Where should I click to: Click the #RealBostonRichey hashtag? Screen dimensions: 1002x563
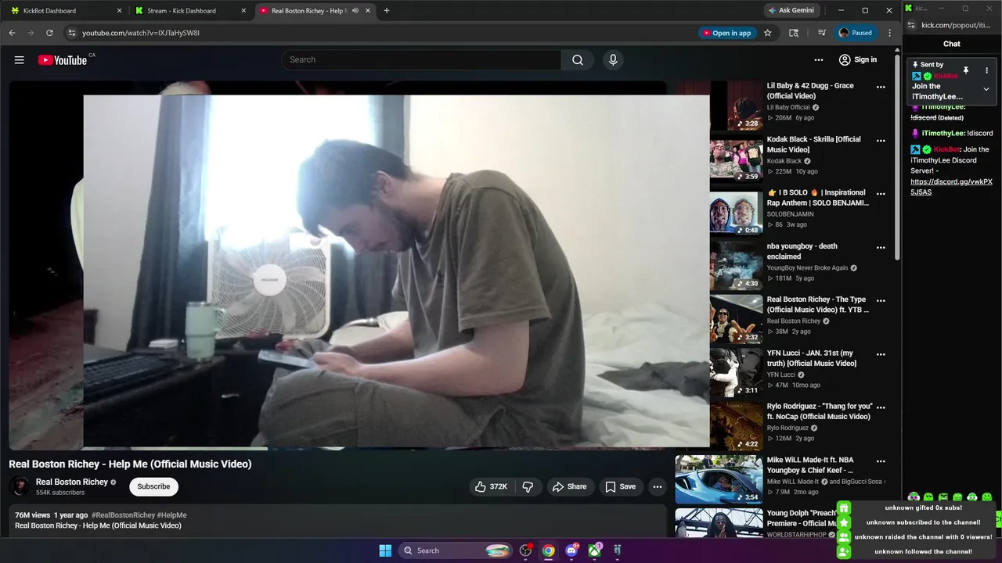click(122, 515)
